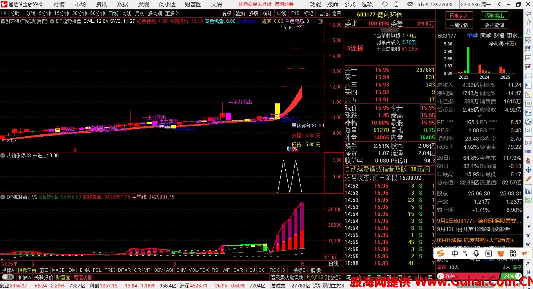Viewport: 533px width, 289px height.
Task: Switch to 同季 in profit panel
Action: 486,36
